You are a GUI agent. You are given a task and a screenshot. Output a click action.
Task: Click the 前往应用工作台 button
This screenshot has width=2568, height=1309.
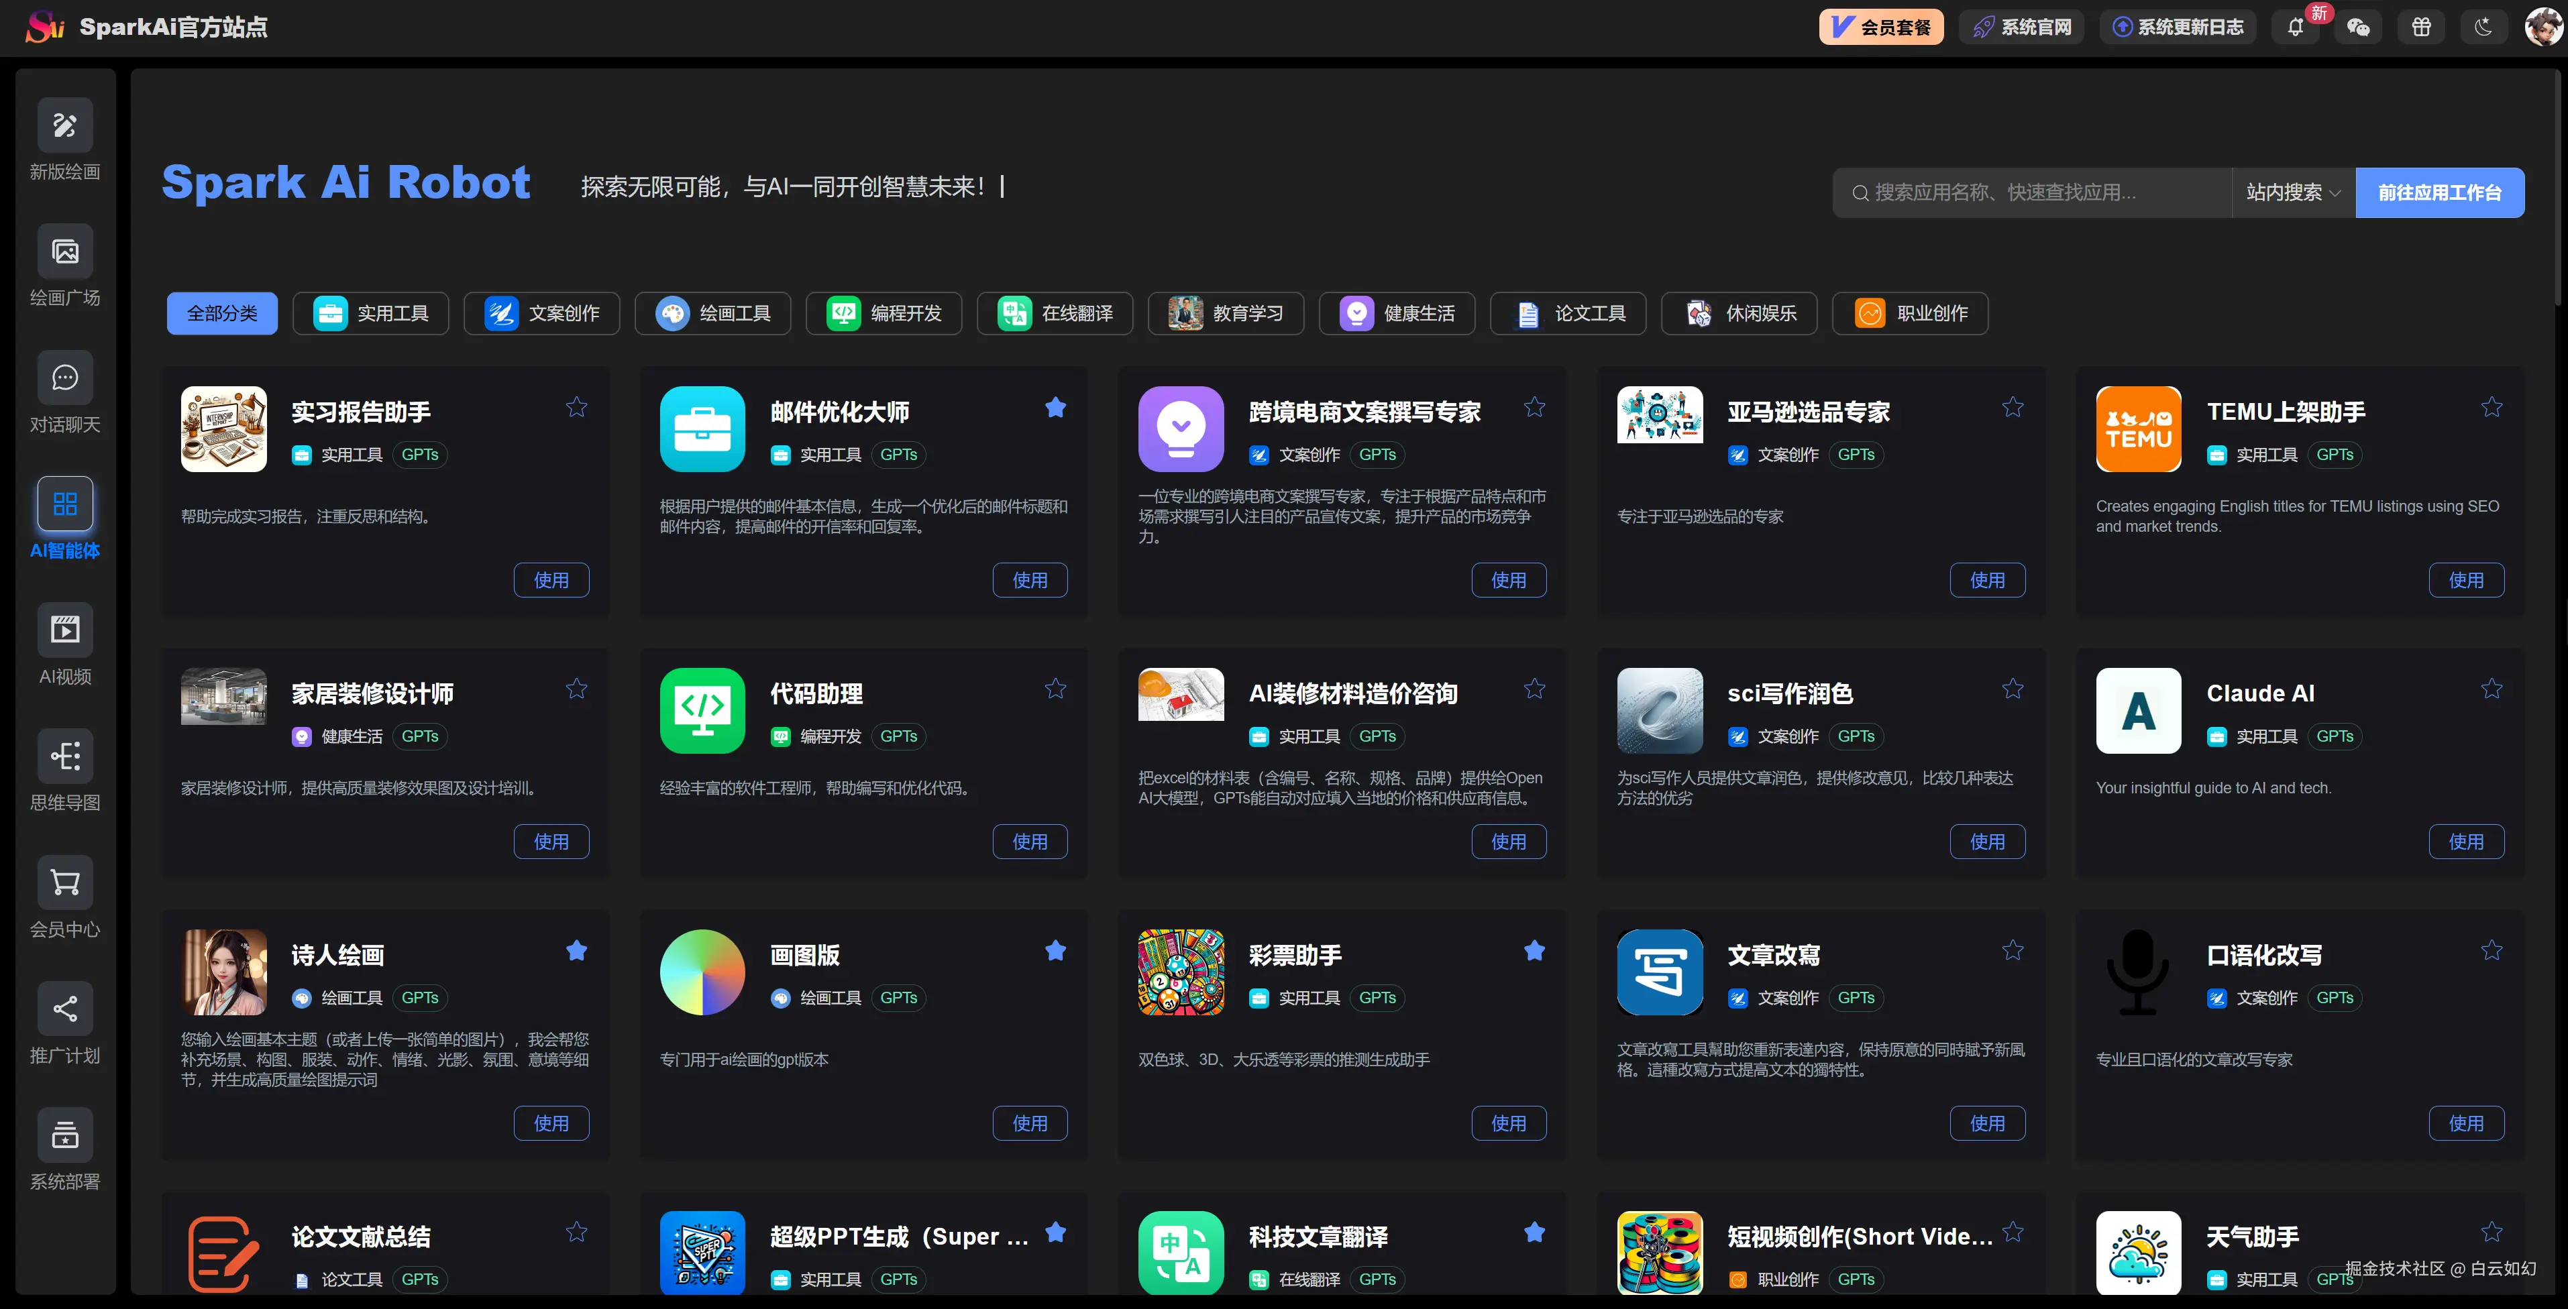(x=2439, y=192)
